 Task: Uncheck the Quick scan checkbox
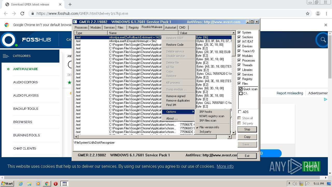point(241,89)
